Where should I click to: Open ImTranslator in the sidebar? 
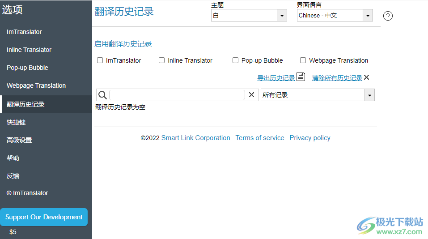click(x=24, y=32)
